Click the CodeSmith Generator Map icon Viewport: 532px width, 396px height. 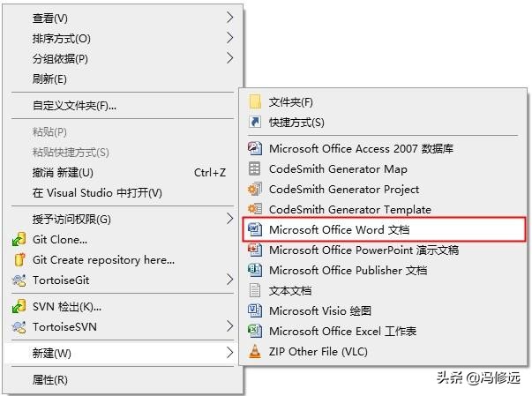[255, 168]
